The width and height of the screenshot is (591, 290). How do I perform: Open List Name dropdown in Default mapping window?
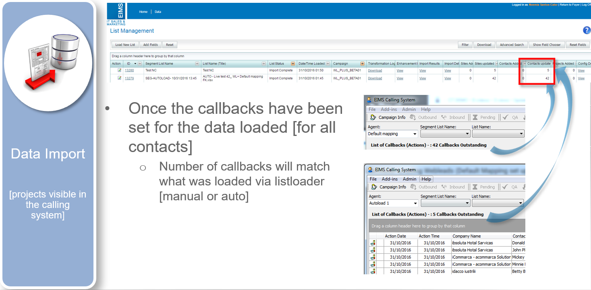click(x=498, y=134)
